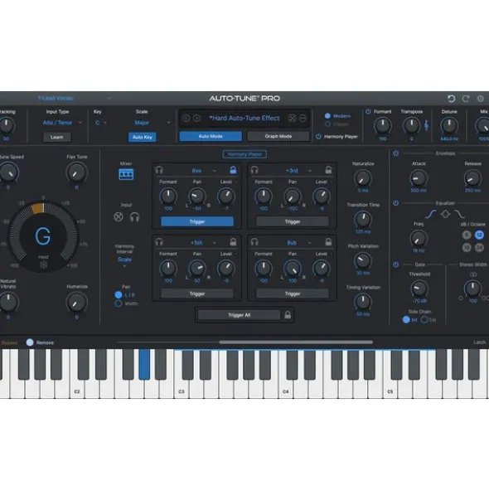Click the round icon right of preset name
The height and width of the screenshot is (490, 489).
click(303, 118)
